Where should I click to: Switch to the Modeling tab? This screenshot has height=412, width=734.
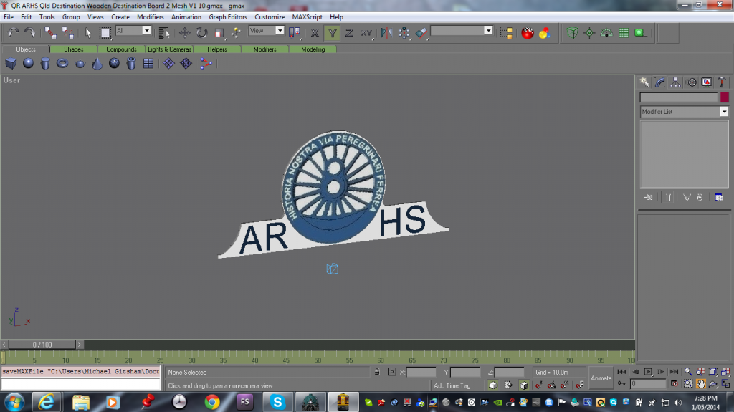(x=313, y=49)
